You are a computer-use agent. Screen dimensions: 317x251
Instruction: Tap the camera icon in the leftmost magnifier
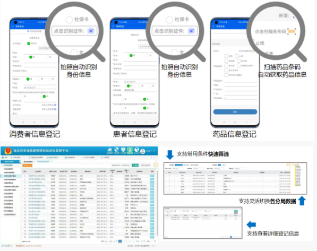coord(91,31)
